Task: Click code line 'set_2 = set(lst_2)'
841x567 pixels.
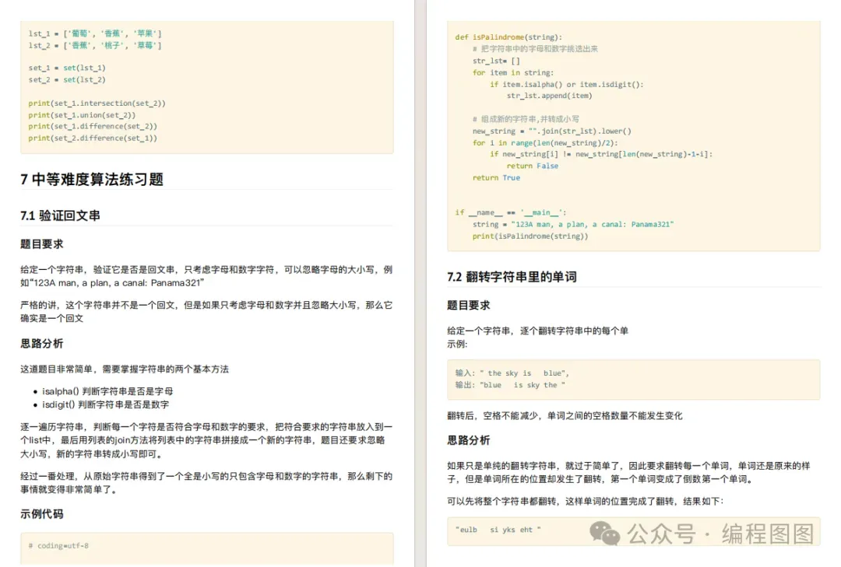Action: [67, 79]
